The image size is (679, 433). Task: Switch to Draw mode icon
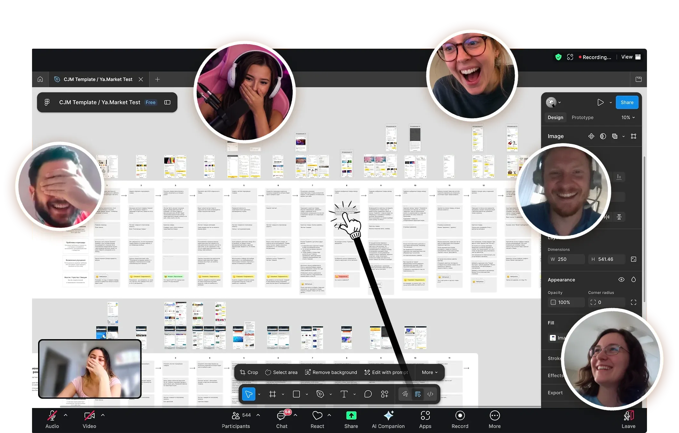tap(405, 394)
